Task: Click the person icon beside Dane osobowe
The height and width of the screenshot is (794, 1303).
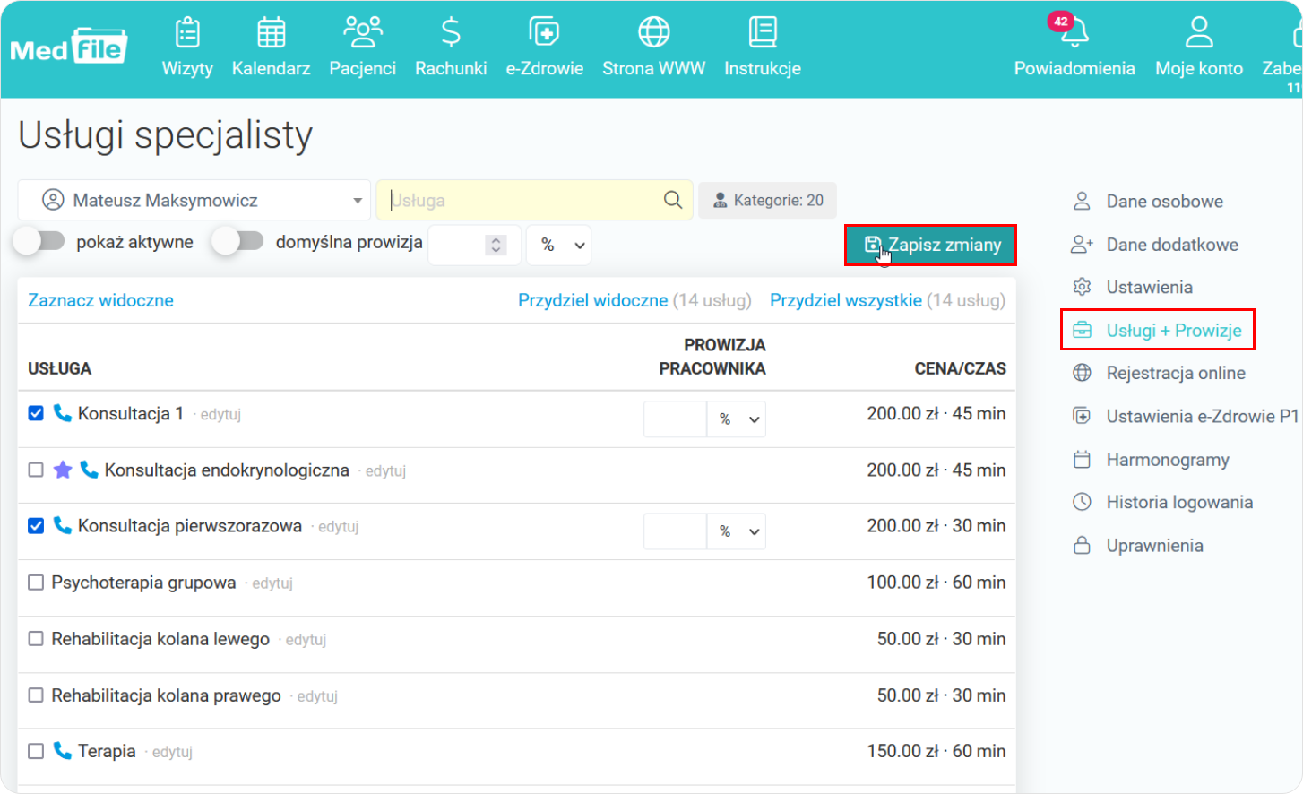Action: 1082,201
